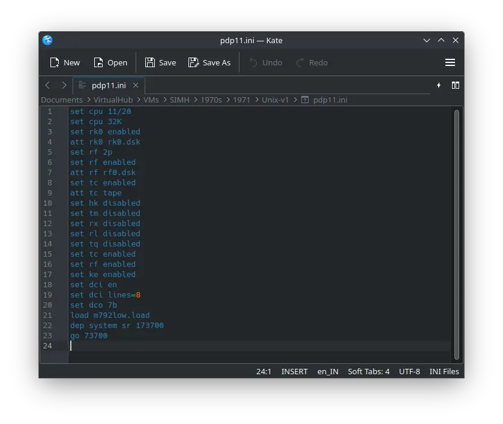Open the INI Files syntax mode selector
503x424 pixels.
point(444,371)
